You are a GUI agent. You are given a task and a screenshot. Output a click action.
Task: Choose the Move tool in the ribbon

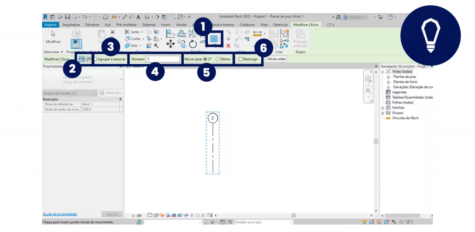point(171,44)
